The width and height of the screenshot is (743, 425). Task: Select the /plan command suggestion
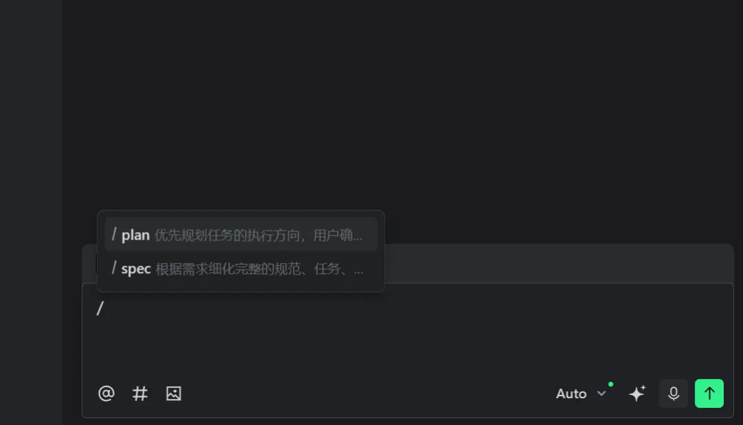point(241,234)
